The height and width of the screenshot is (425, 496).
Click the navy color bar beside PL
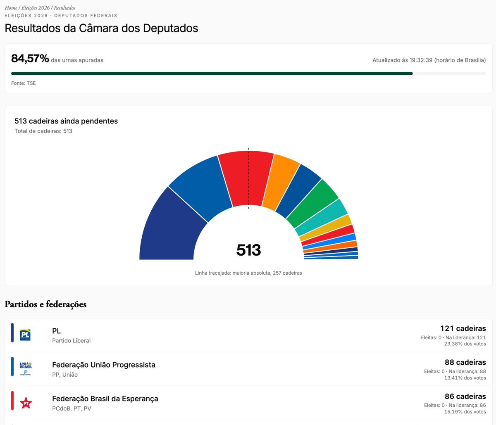click(x=12, y=333)
